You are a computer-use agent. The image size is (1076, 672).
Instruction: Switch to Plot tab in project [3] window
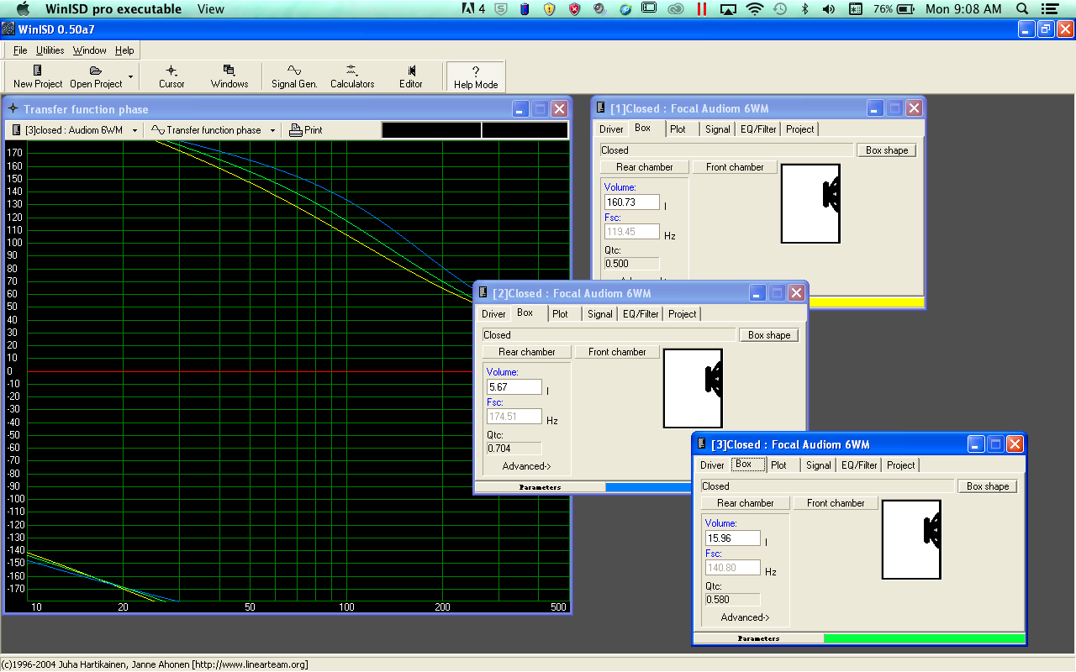[778, 465]
